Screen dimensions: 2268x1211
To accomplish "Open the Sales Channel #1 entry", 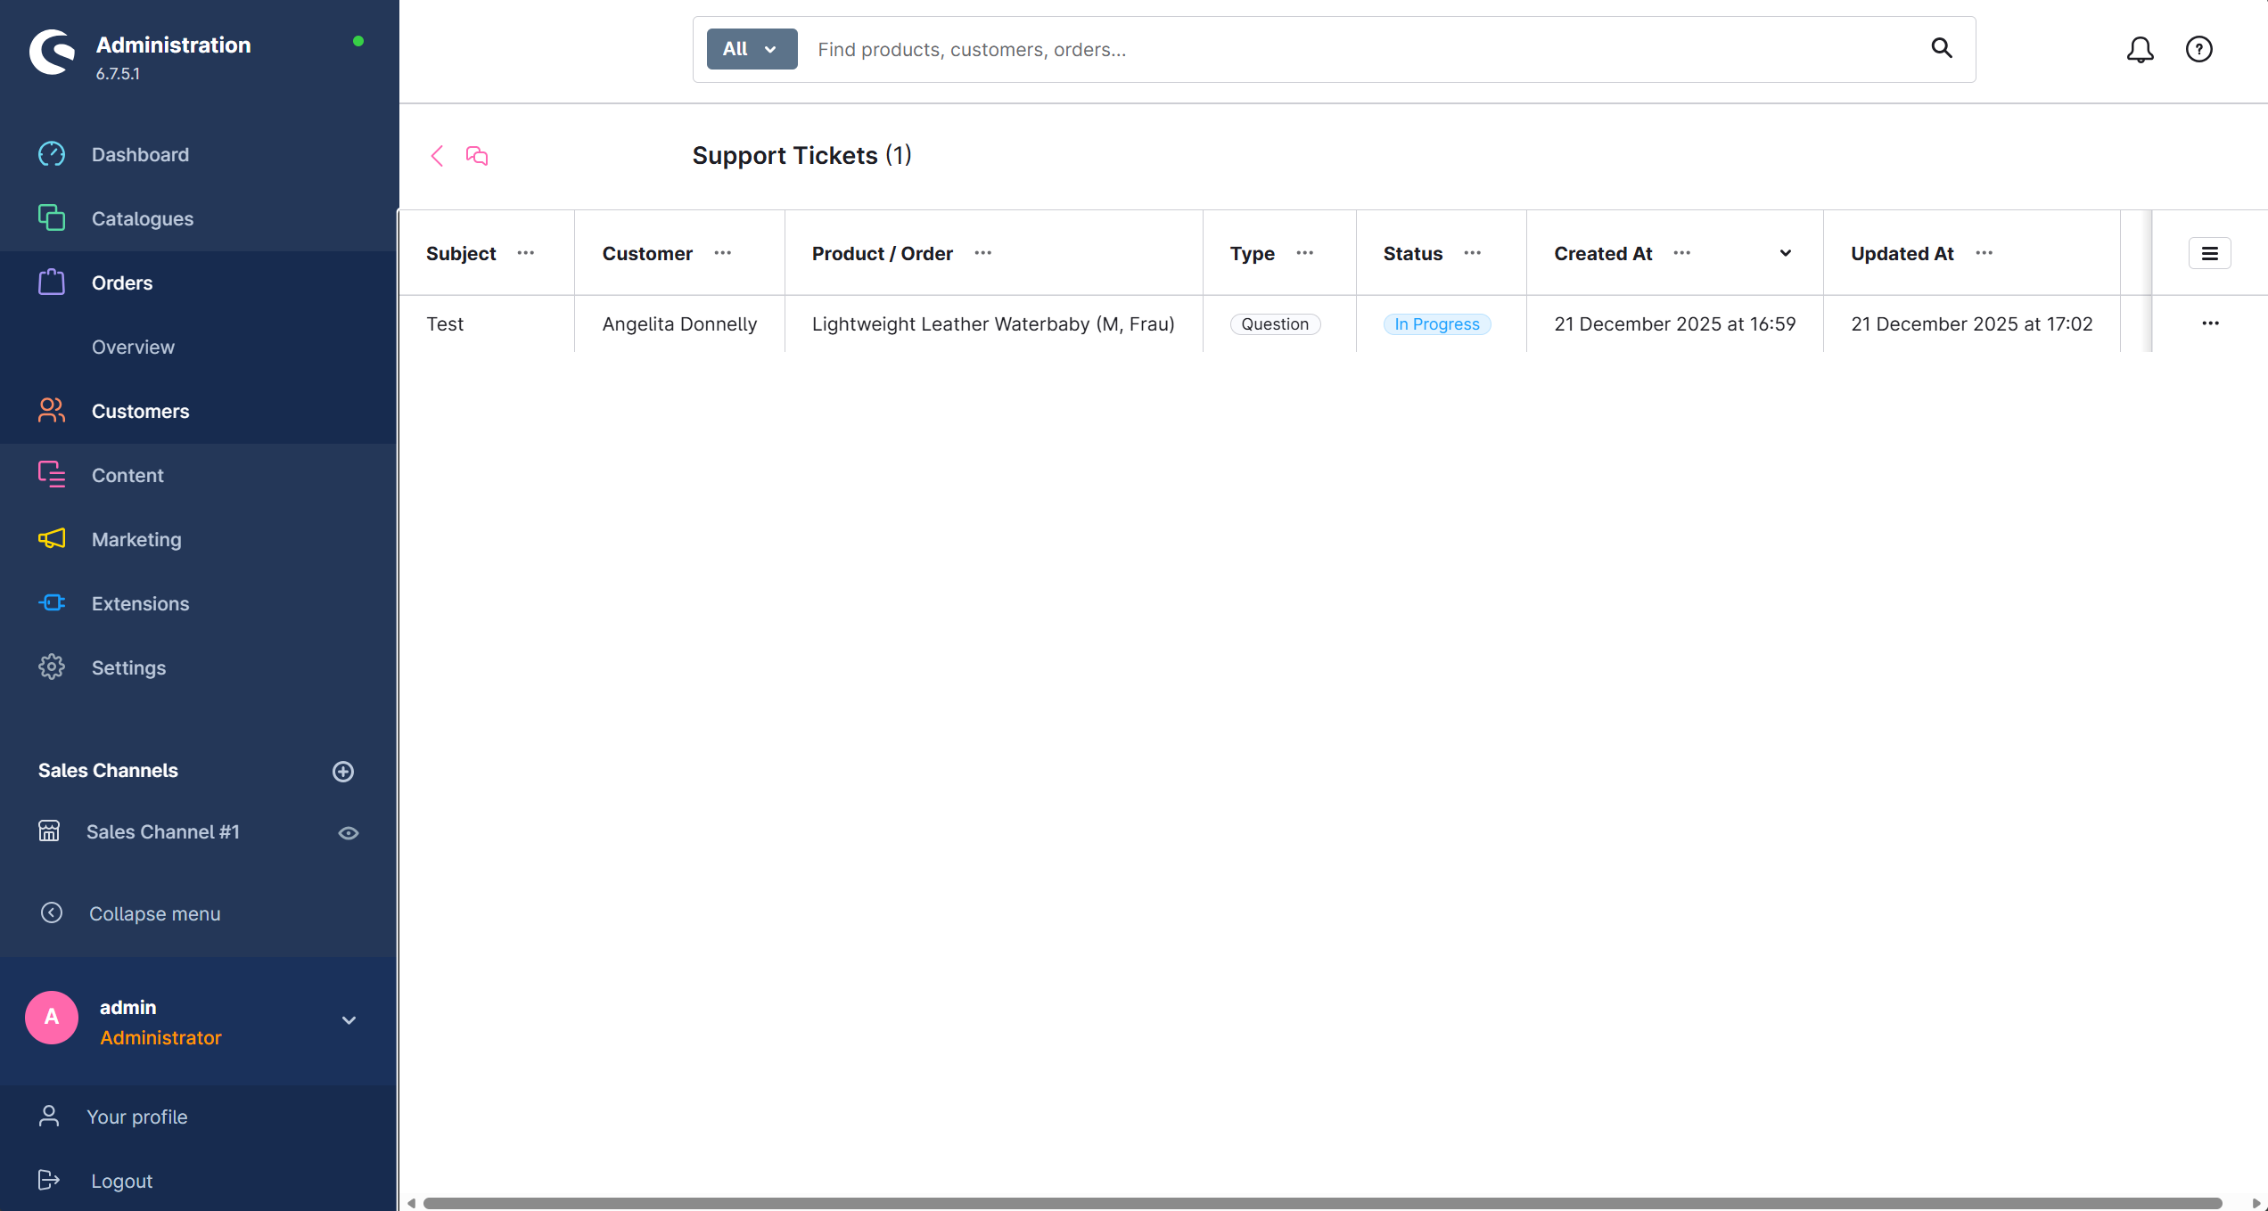I will point(163,831).
